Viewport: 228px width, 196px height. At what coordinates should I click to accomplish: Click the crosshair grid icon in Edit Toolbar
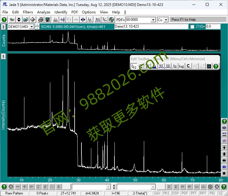pyautogui.click(x=209, y=67)
